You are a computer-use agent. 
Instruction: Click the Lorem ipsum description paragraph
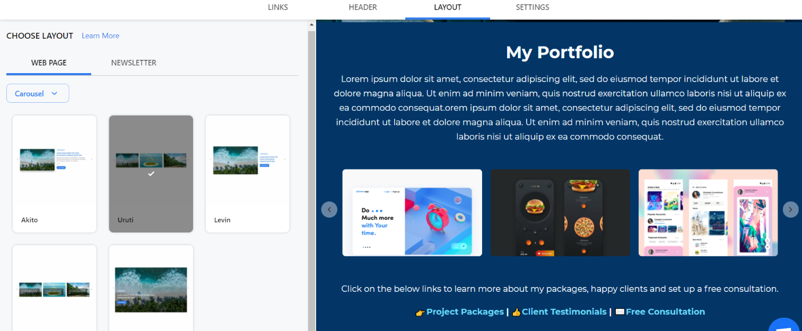pos(560,108)
